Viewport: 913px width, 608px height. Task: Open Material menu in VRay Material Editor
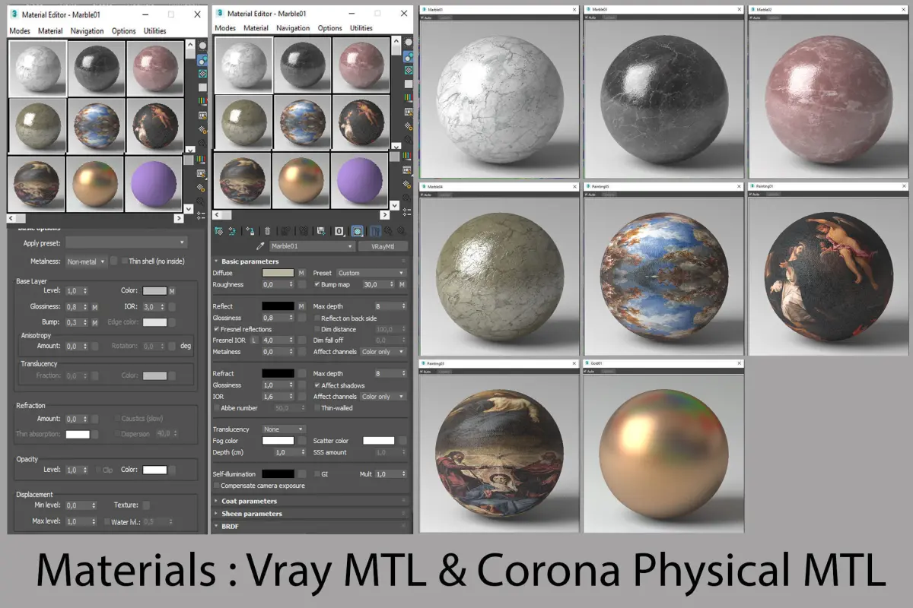click(x=256, y=28)
